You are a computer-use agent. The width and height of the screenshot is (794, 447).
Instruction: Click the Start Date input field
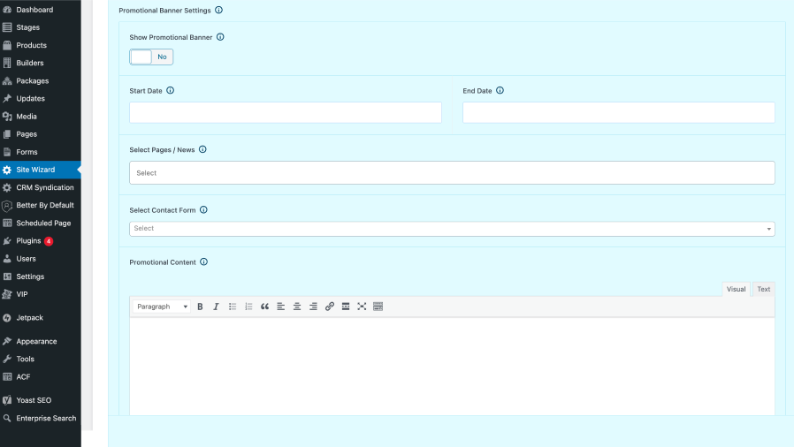285,112
